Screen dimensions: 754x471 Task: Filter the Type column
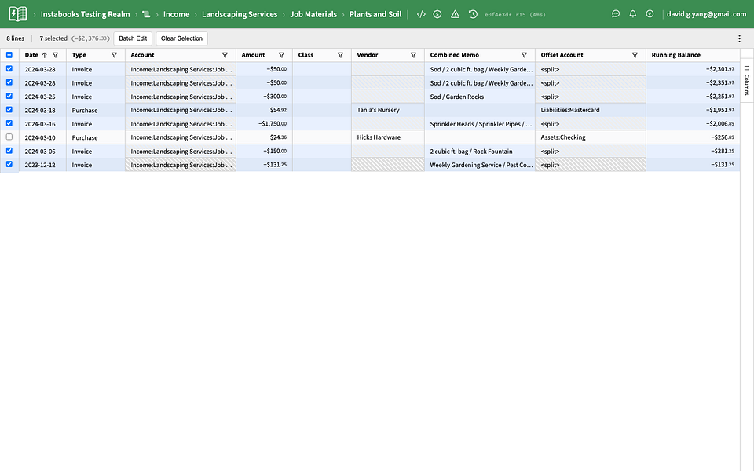click(x=114, y=55)
